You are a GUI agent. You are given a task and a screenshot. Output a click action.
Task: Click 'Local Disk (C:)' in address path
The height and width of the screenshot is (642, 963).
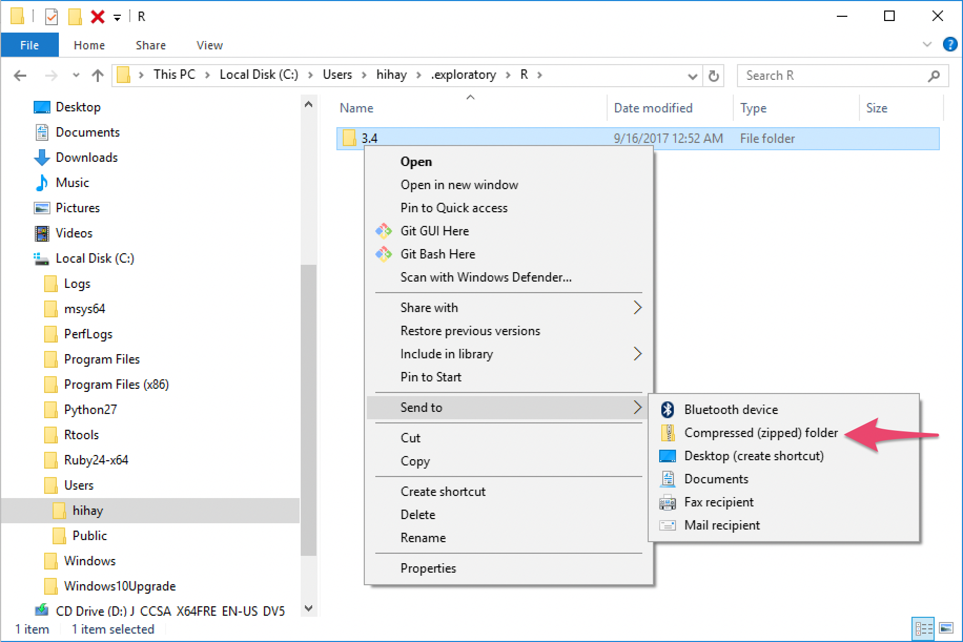pyautogui.click(x=259, y=75)
